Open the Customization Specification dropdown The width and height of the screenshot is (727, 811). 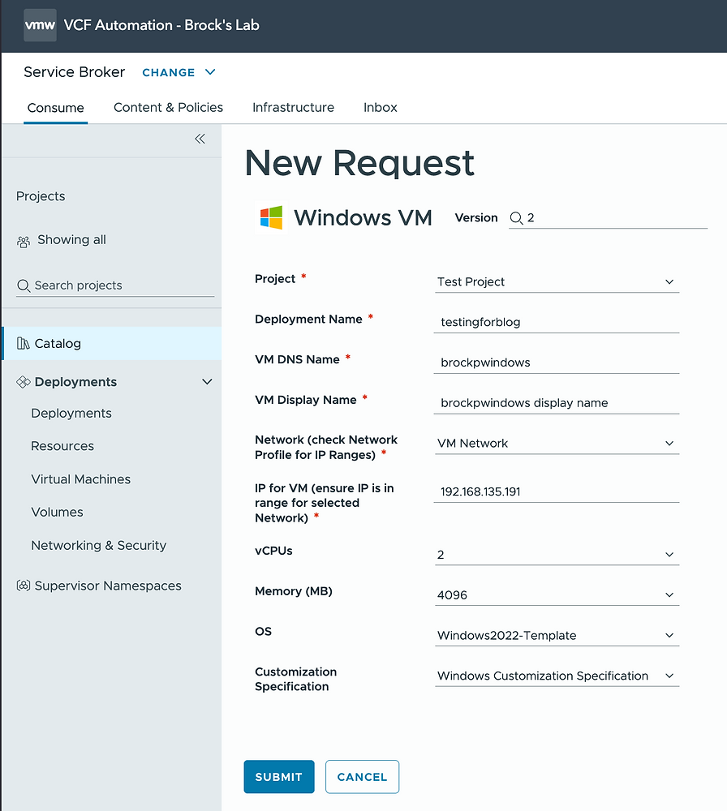click(557, 676)
